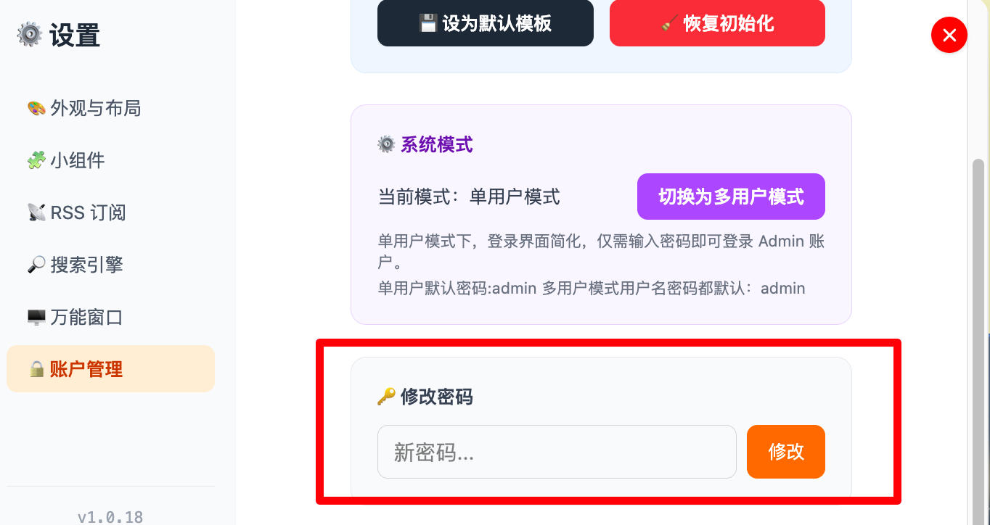This screenshot has height=525, width=990.
Task: Click the gear icon next to 系统模式
Action: tap(386, 145)
